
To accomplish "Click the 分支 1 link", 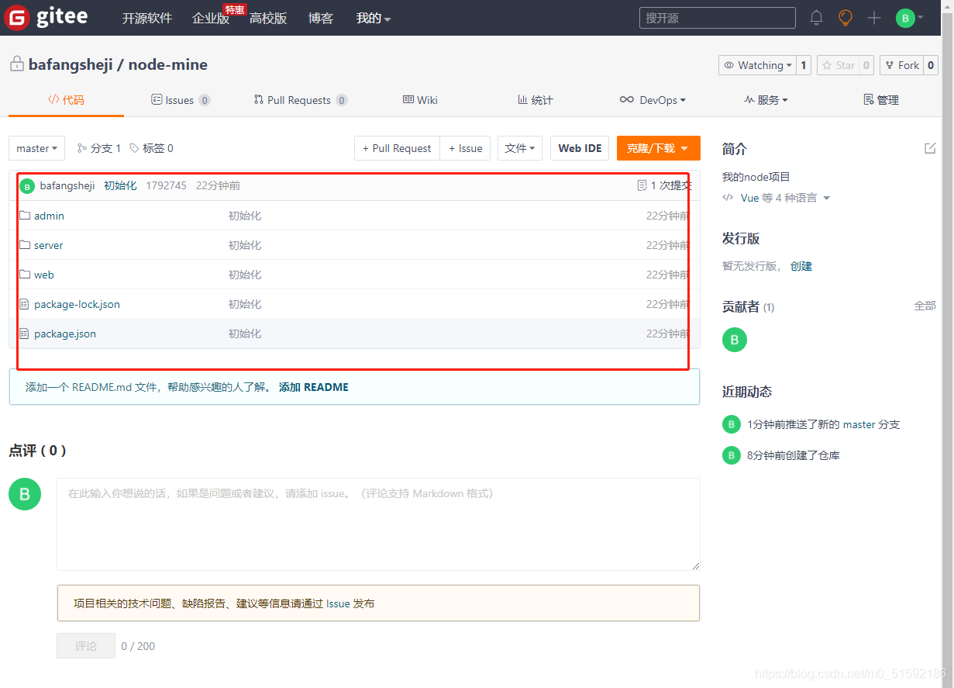I will 98,148.
